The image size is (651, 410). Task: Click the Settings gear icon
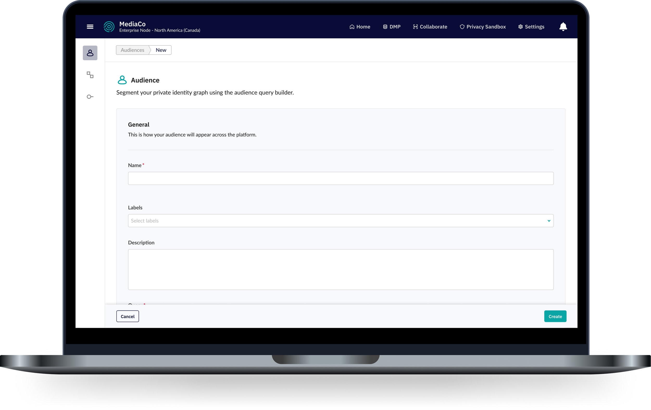(x=521, y=27)
